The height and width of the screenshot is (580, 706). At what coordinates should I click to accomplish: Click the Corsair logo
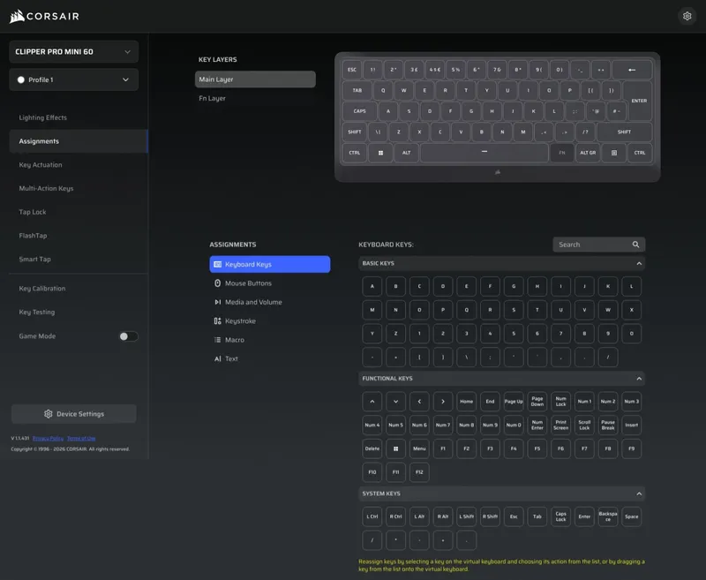click(44, 16)
